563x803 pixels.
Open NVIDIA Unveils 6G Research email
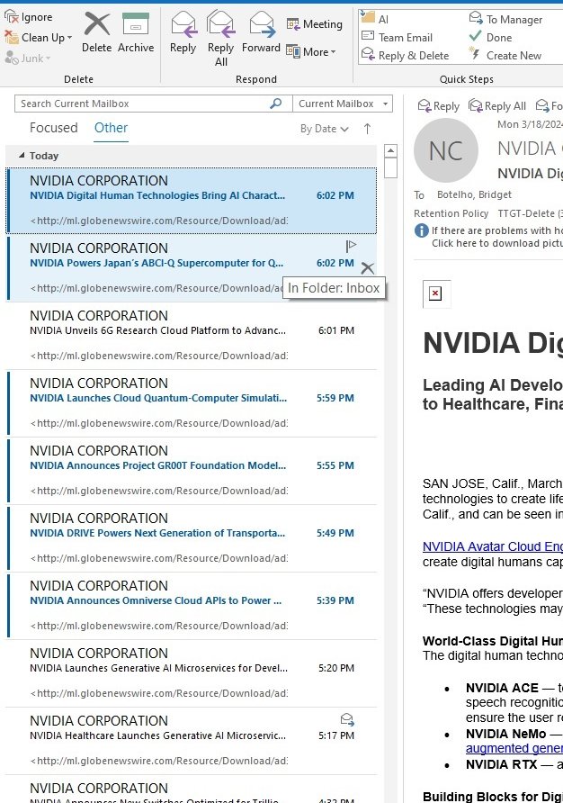(x=192, y=336)
